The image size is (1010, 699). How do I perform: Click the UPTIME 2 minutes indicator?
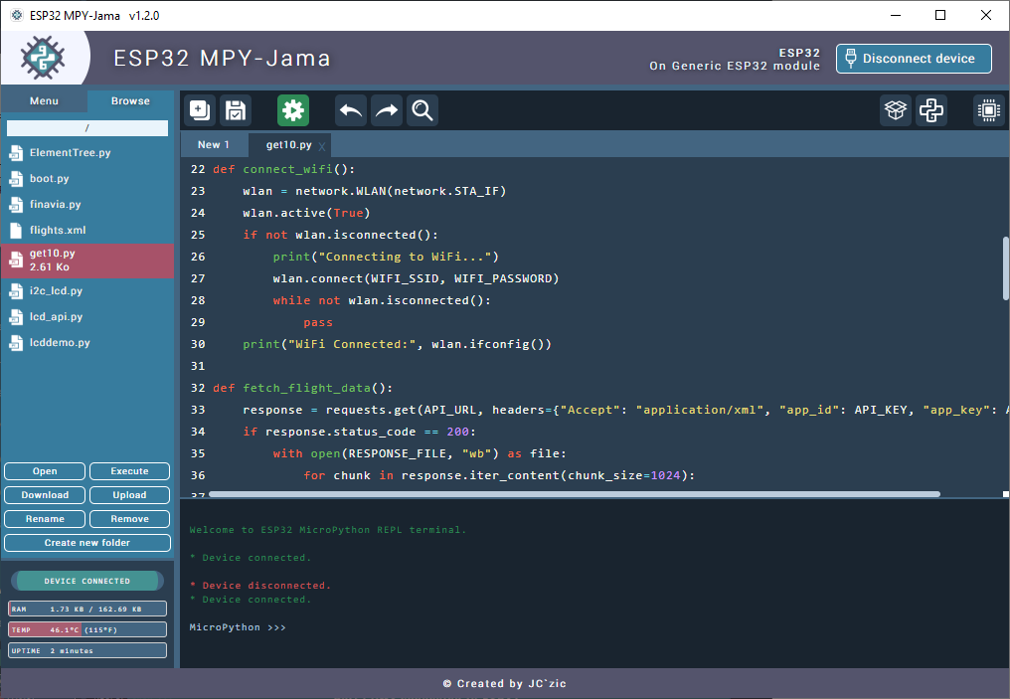click(x=86, y=650)
